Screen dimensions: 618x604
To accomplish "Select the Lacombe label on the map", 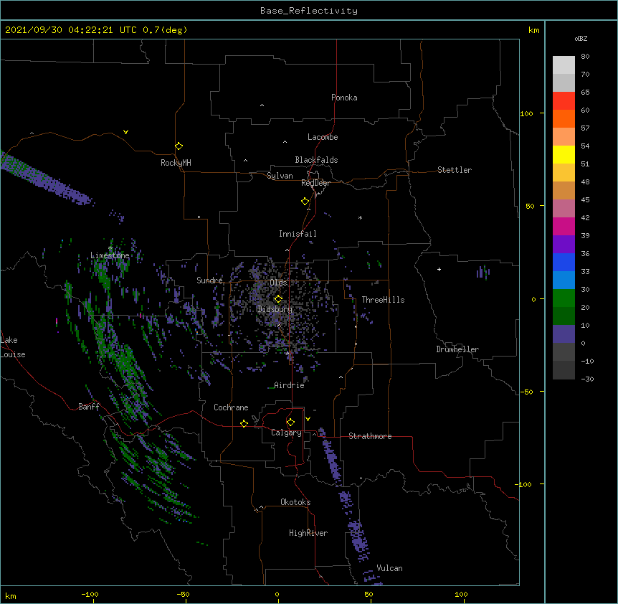I will point(323,137).
